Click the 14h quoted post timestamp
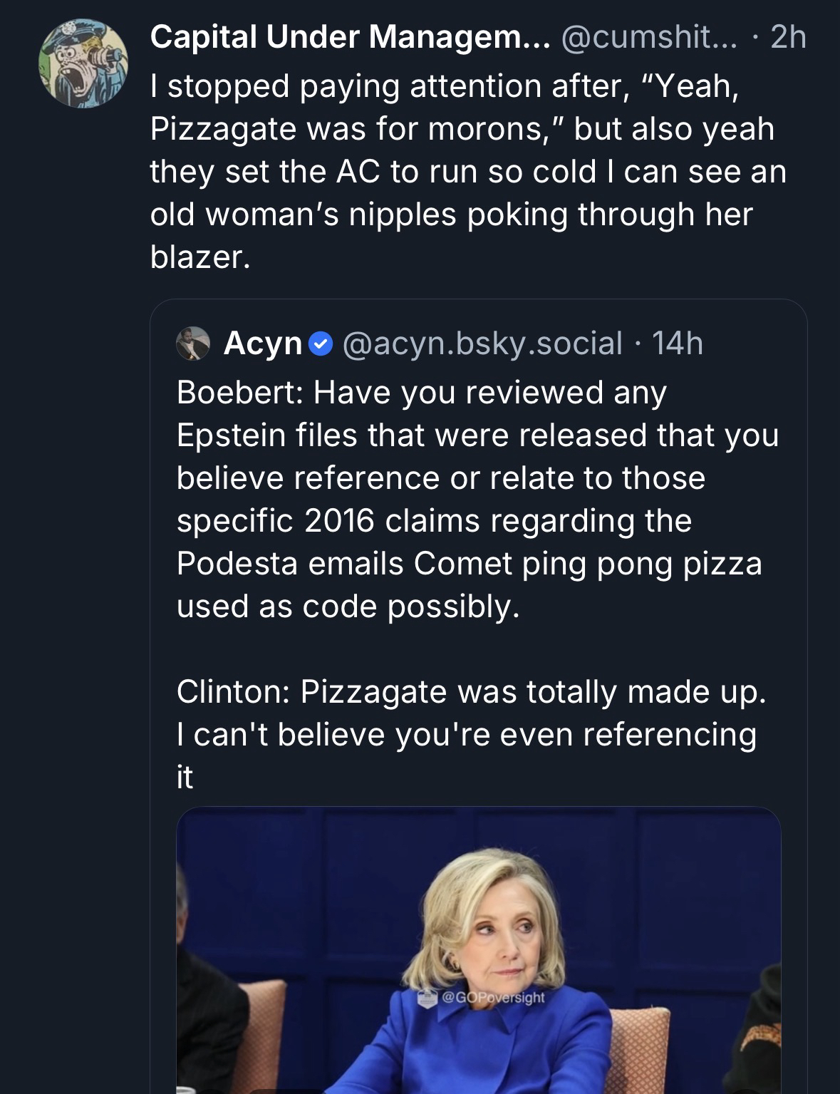 [678, 344]
